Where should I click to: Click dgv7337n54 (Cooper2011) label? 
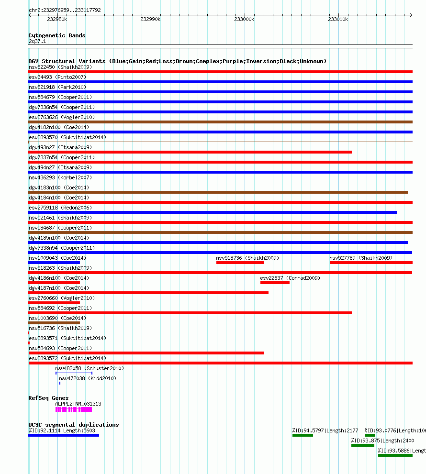pyautogui.click(x=62, y=157)
